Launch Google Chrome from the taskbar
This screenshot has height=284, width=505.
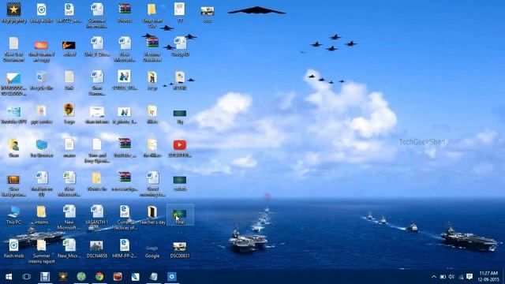pos(99,277)
